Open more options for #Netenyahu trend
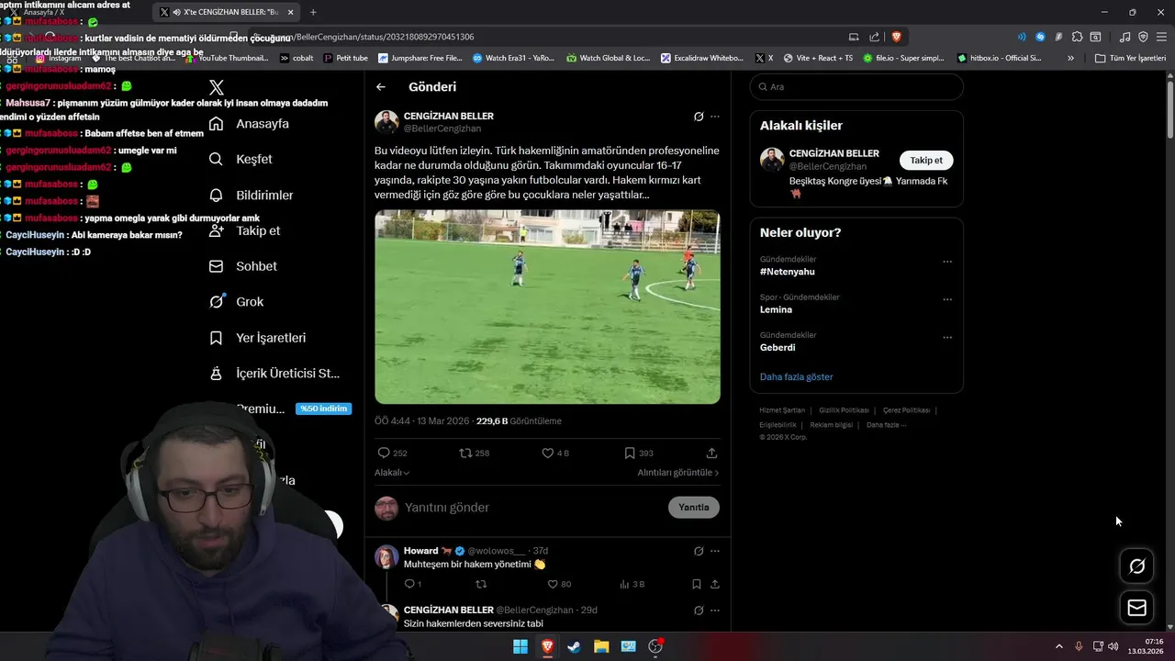Screen dimensions: 1175x661 click(947, 262)
